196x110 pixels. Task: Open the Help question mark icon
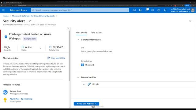[159, 10]
